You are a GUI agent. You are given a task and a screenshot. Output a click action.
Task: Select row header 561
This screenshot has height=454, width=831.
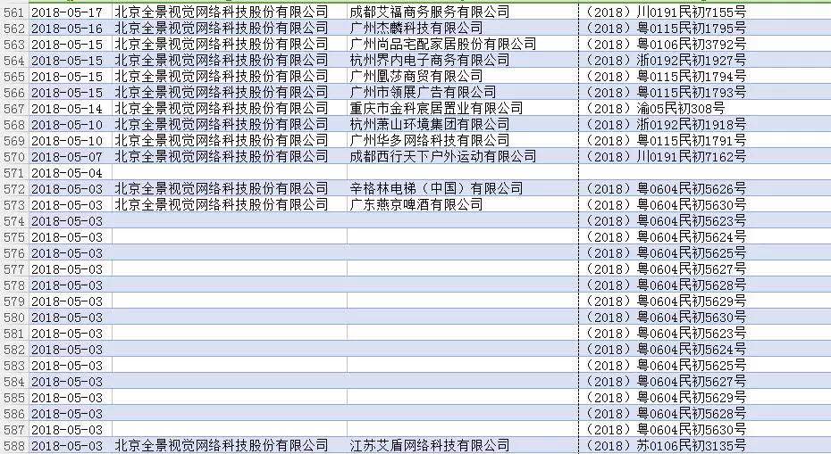pos(14,12)
